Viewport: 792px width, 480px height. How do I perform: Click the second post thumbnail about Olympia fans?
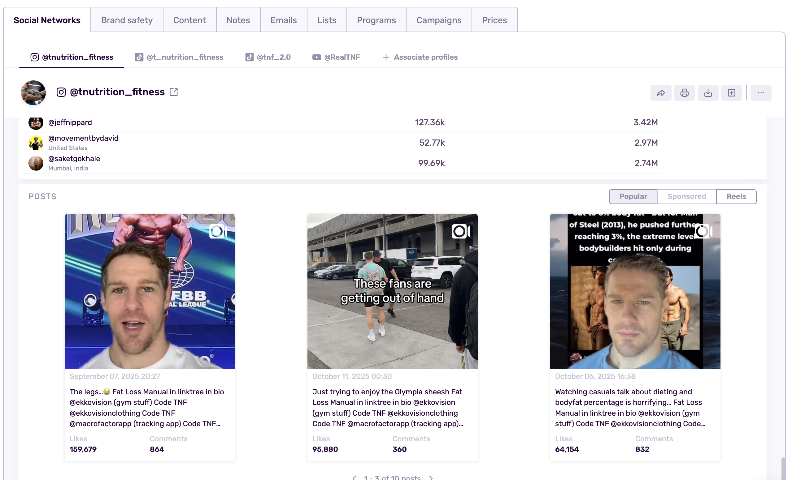[x=392, y=291]
